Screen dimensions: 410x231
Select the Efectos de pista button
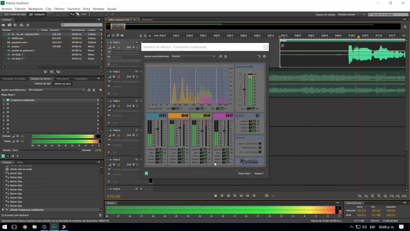coord(62,84)
